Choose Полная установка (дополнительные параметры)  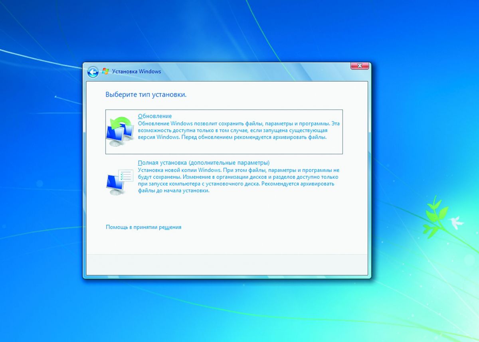click(204, 163)
